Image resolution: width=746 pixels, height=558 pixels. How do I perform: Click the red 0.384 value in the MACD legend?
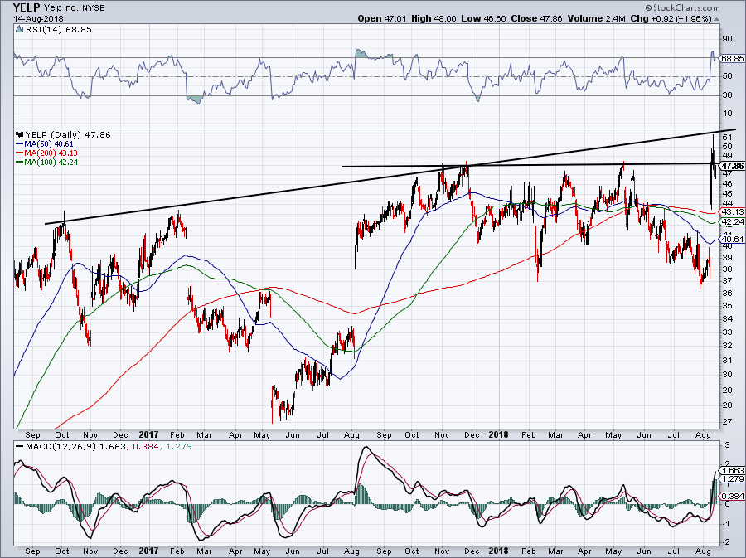[144, 447]
